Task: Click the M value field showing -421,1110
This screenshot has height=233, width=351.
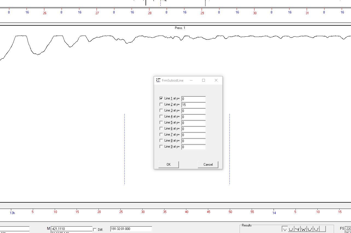Action: (x=72, y=229)
